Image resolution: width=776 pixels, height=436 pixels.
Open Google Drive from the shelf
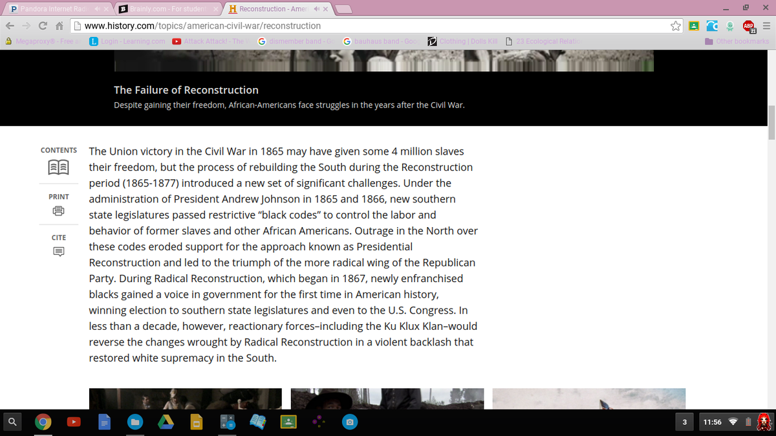pos(166,422)
